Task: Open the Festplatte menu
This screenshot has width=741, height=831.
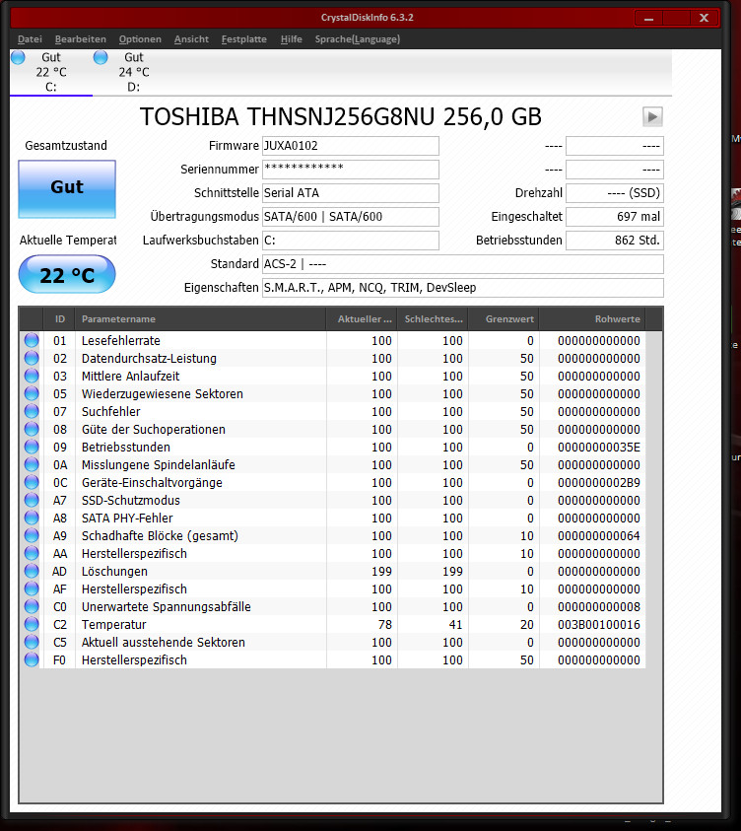Action: (x=243, y=39)
